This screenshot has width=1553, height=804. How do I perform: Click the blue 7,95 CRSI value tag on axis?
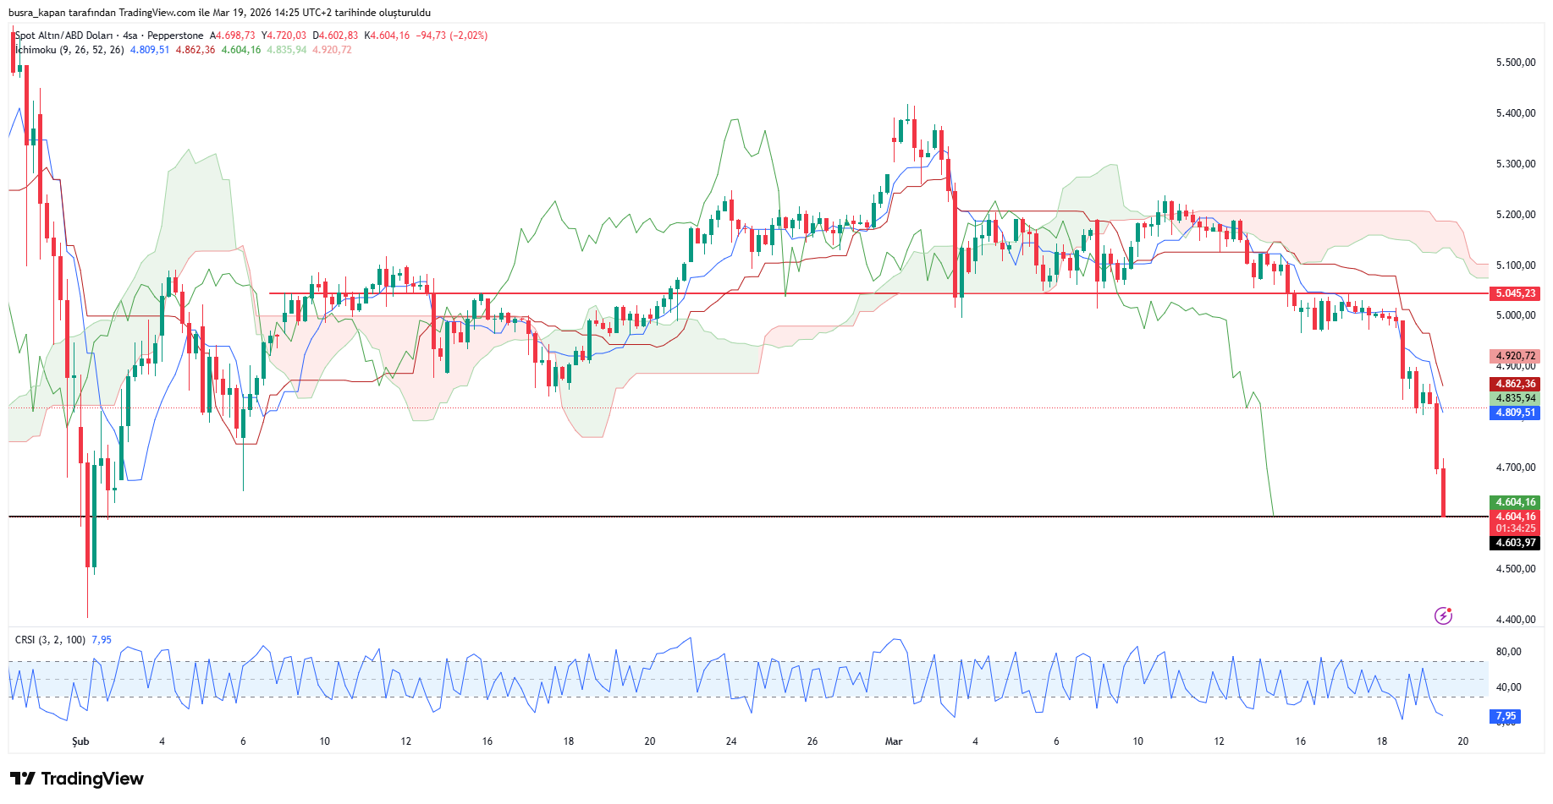(1505, 716)
